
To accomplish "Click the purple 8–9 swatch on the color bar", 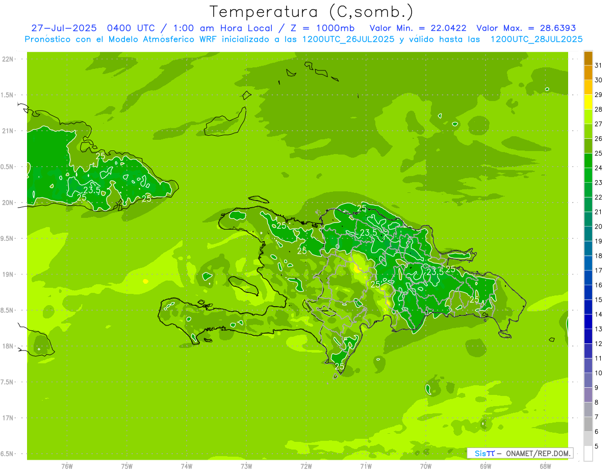I will click(x=588, y=395).
